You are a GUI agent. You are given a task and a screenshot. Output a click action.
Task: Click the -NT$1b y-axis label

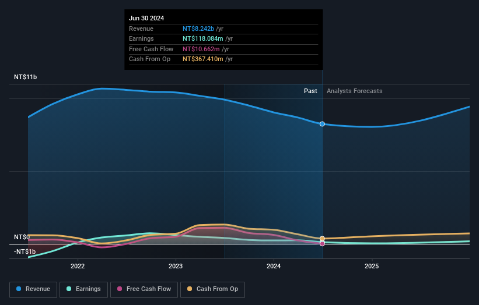(25, 251)
